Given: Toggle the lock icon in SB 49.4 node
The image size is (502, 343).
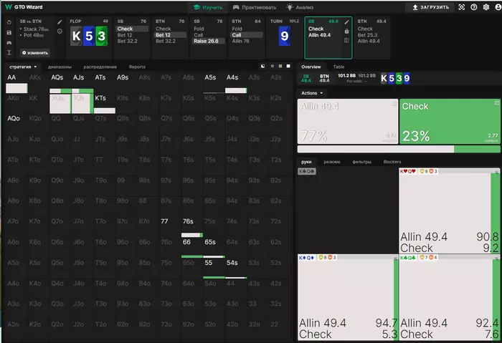Looking at the screenshot, I should click(x=346, y=31).
